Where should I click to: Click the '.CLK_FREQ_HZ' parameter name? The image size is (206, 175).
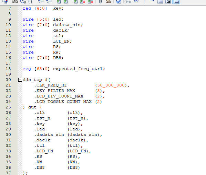pyautogui.click(x=50, y=85)
